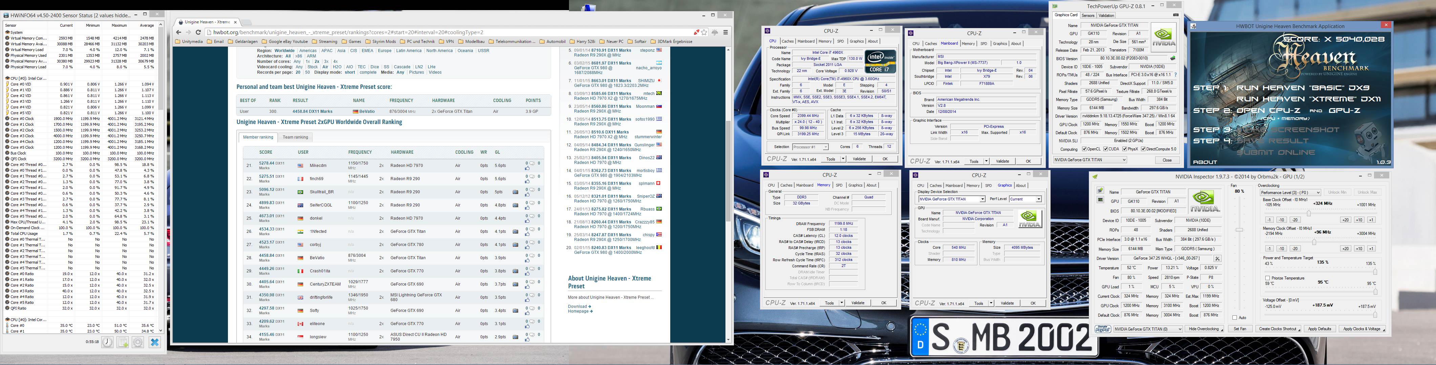1436x365 pixels.
Task: Bookmark the page with the star icon
Action: tap(704, 32)
